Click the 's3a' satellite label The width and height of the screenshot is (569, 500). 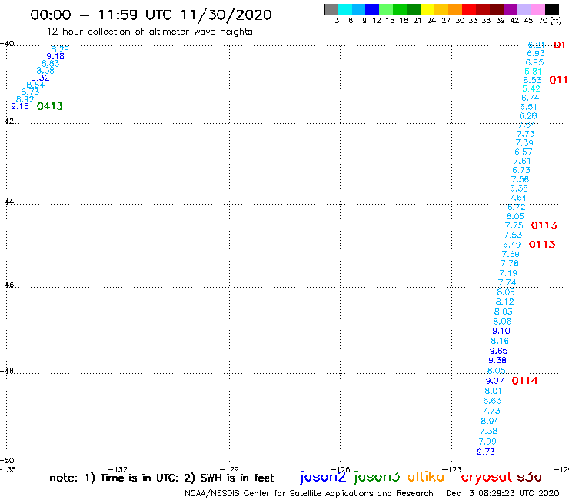(x=529, y=477)
